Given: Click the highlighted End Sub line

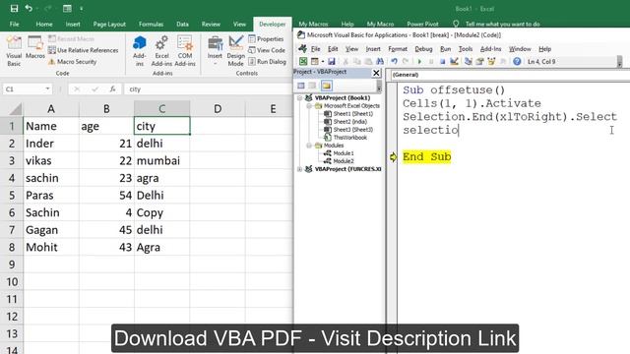Looking at the screenshot, I should 426,157.
